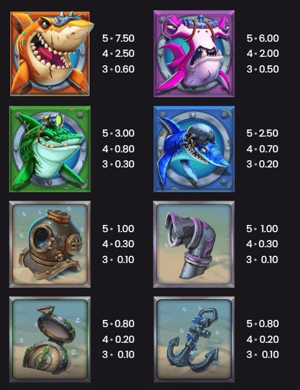Select the anchor symbol
The image size is (300, 390).
point(194,339)
